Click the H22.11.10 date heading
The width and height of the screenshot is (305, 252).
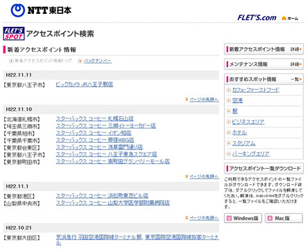[19, 109]
